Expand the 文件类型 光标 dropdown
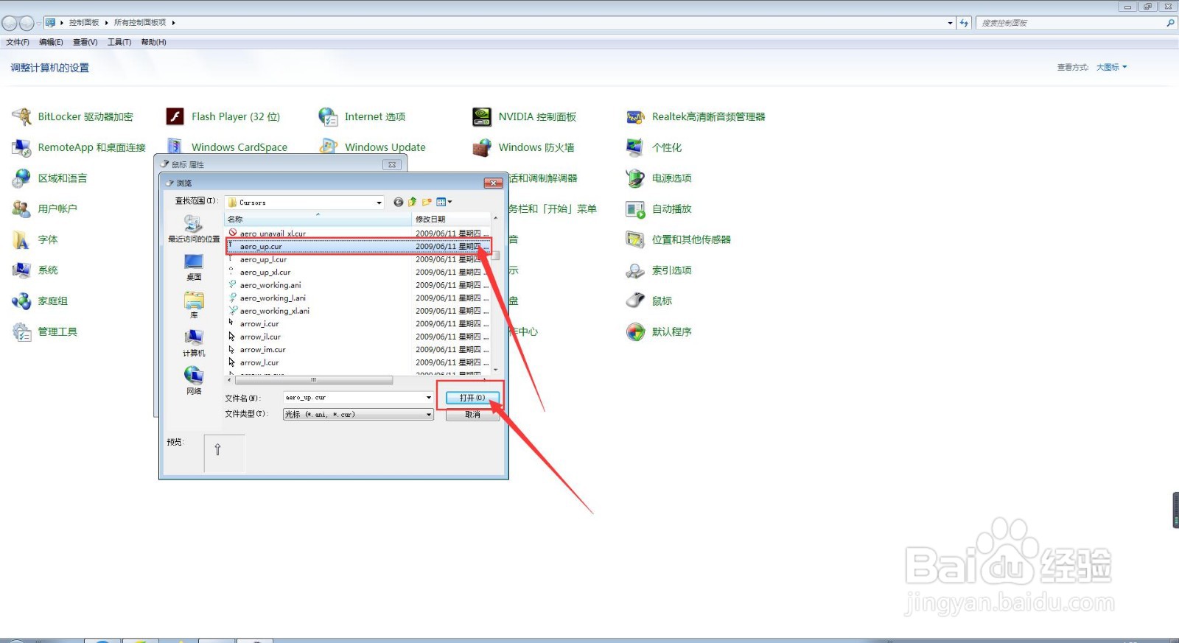The image size is (1179, 643). 429,415
